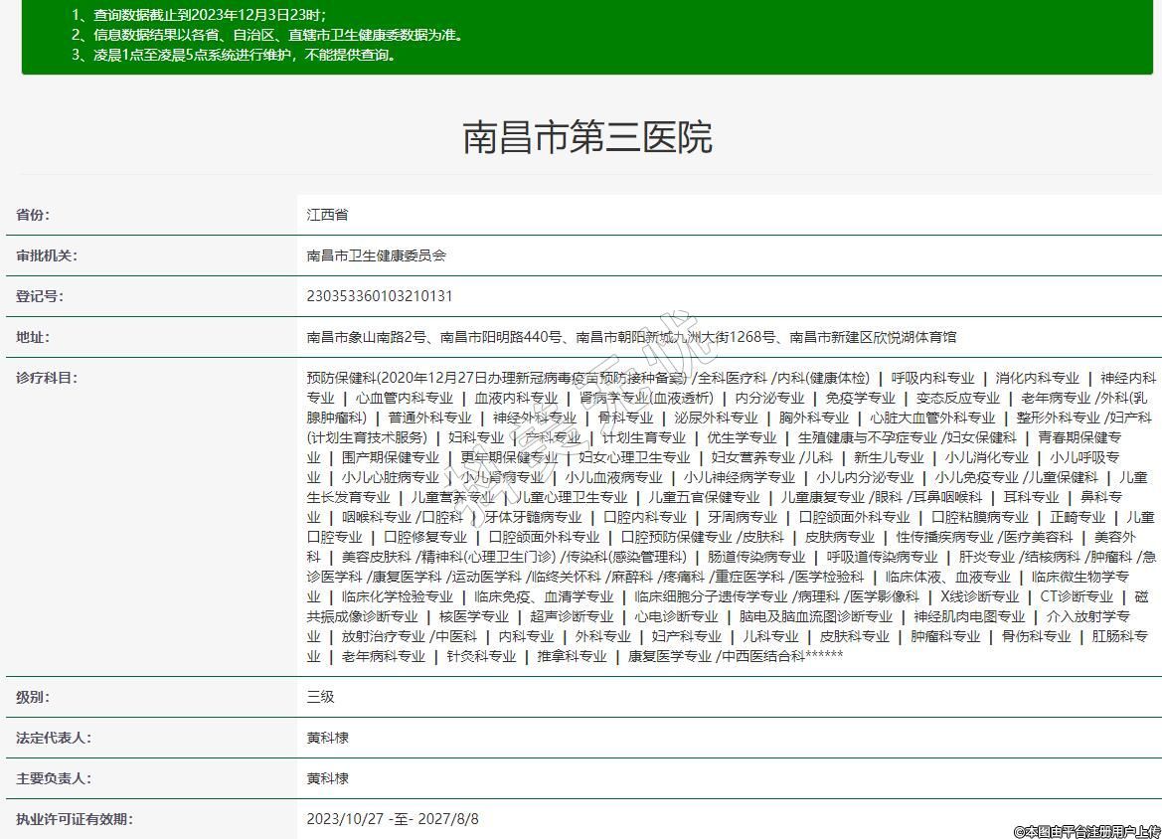This screenshot has width=1162, height=839.
Task: Click the hospital name heading 南昌市第三医院
Action: pyautogui.click(x=587, y=137)
